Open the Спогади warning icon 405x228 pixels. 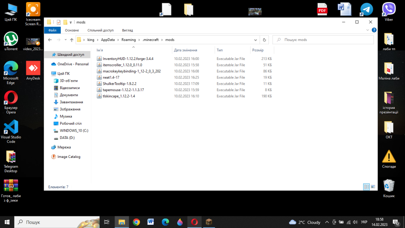tap(389, 159)
